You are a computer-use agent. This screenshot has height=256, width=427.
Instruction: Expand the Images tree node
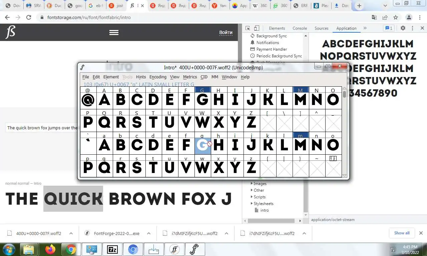point(252,184)
